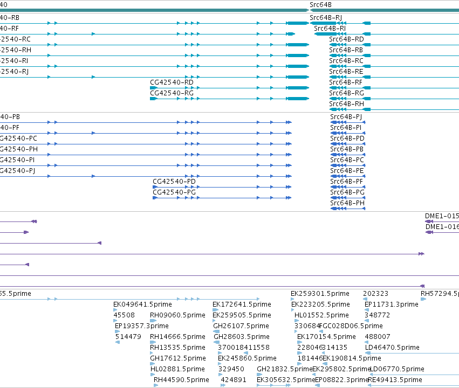Image resolution: width=459 pixels, height=388 pixels.
Task: Click the Src64B-RF transcript label
Action: pyautogui.click(x=346, y=82)
